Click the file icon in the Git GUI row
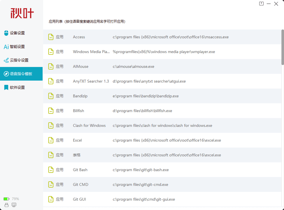 click(51, 199)
